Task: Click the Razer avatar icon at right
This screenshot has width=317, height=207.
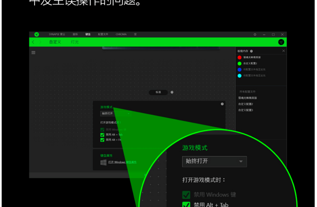Action: coord(281,42)
